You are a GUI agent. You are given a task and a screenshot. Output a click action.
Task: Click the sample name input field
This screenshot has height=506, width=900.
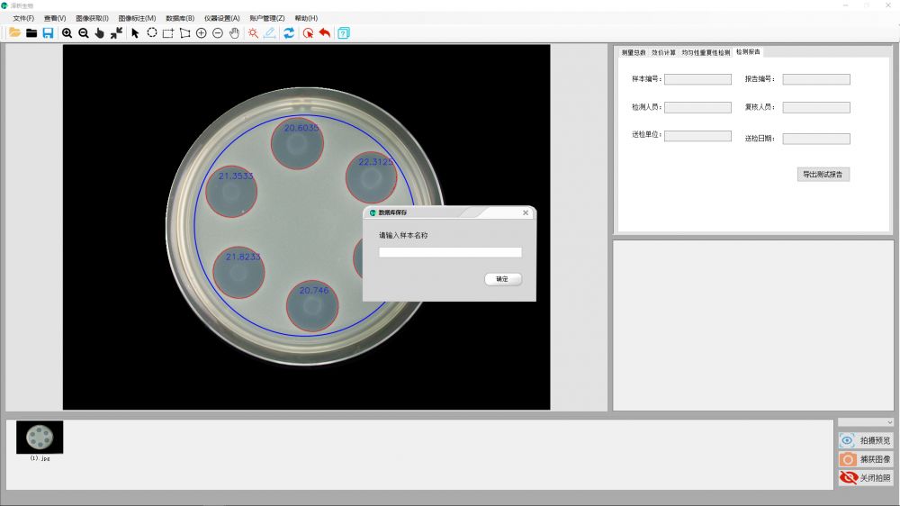tap(450, 253)
